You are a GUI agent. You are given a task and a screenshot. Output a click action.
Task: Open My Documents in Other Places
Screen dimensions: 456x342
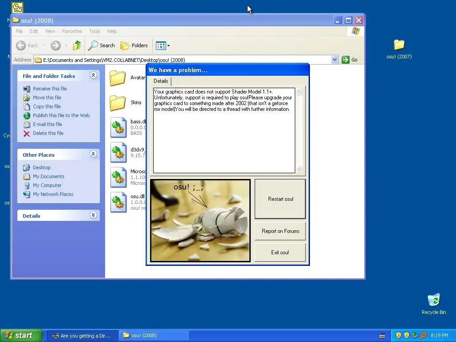[x=48, y=176]
